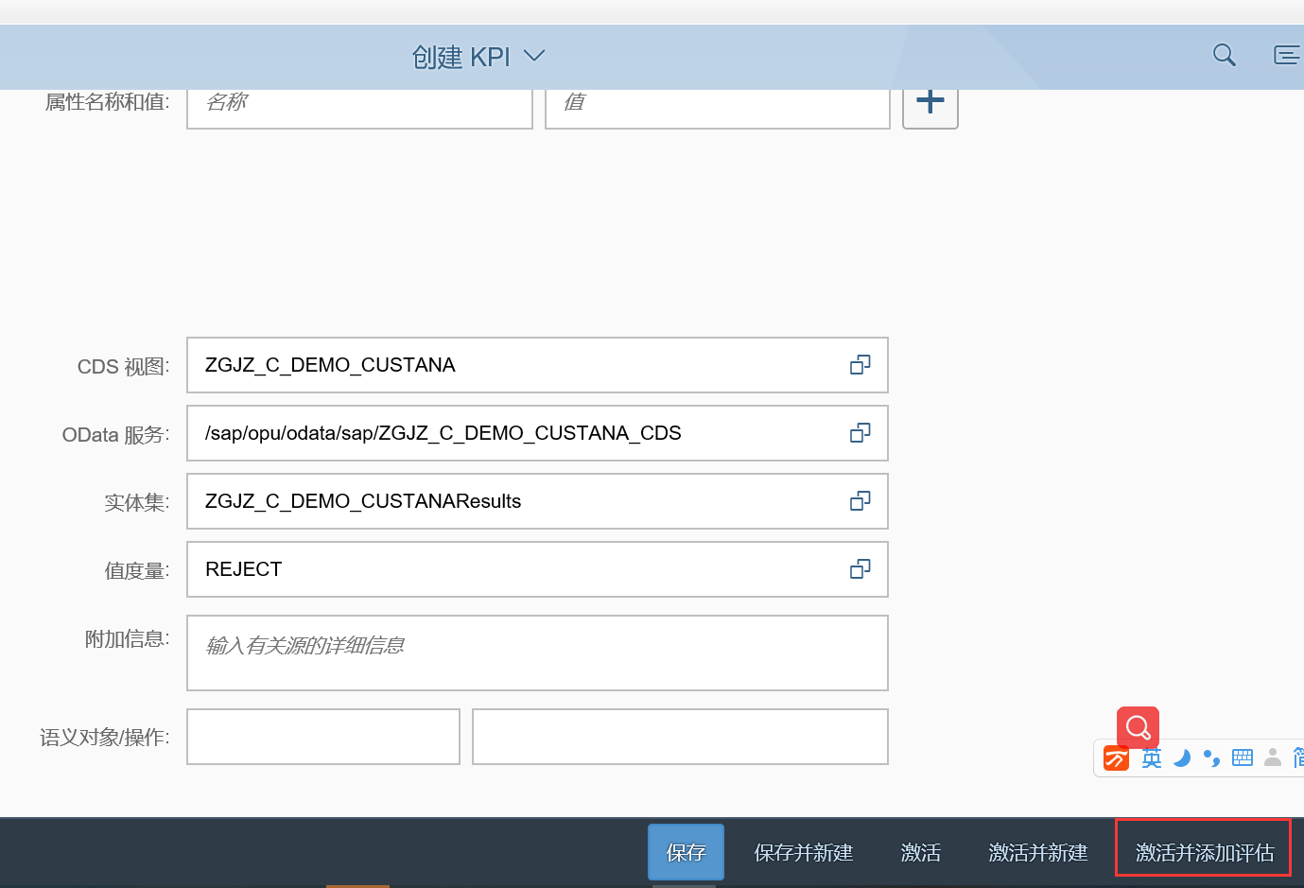
Task: Click the 名称 attribute name input
Action: tap(359, 104)
